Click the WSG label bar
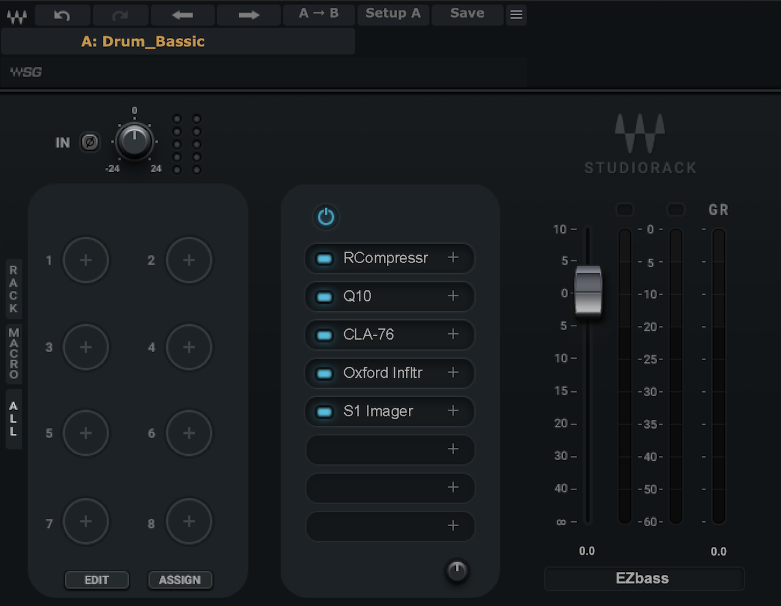 tap(264, 72)
